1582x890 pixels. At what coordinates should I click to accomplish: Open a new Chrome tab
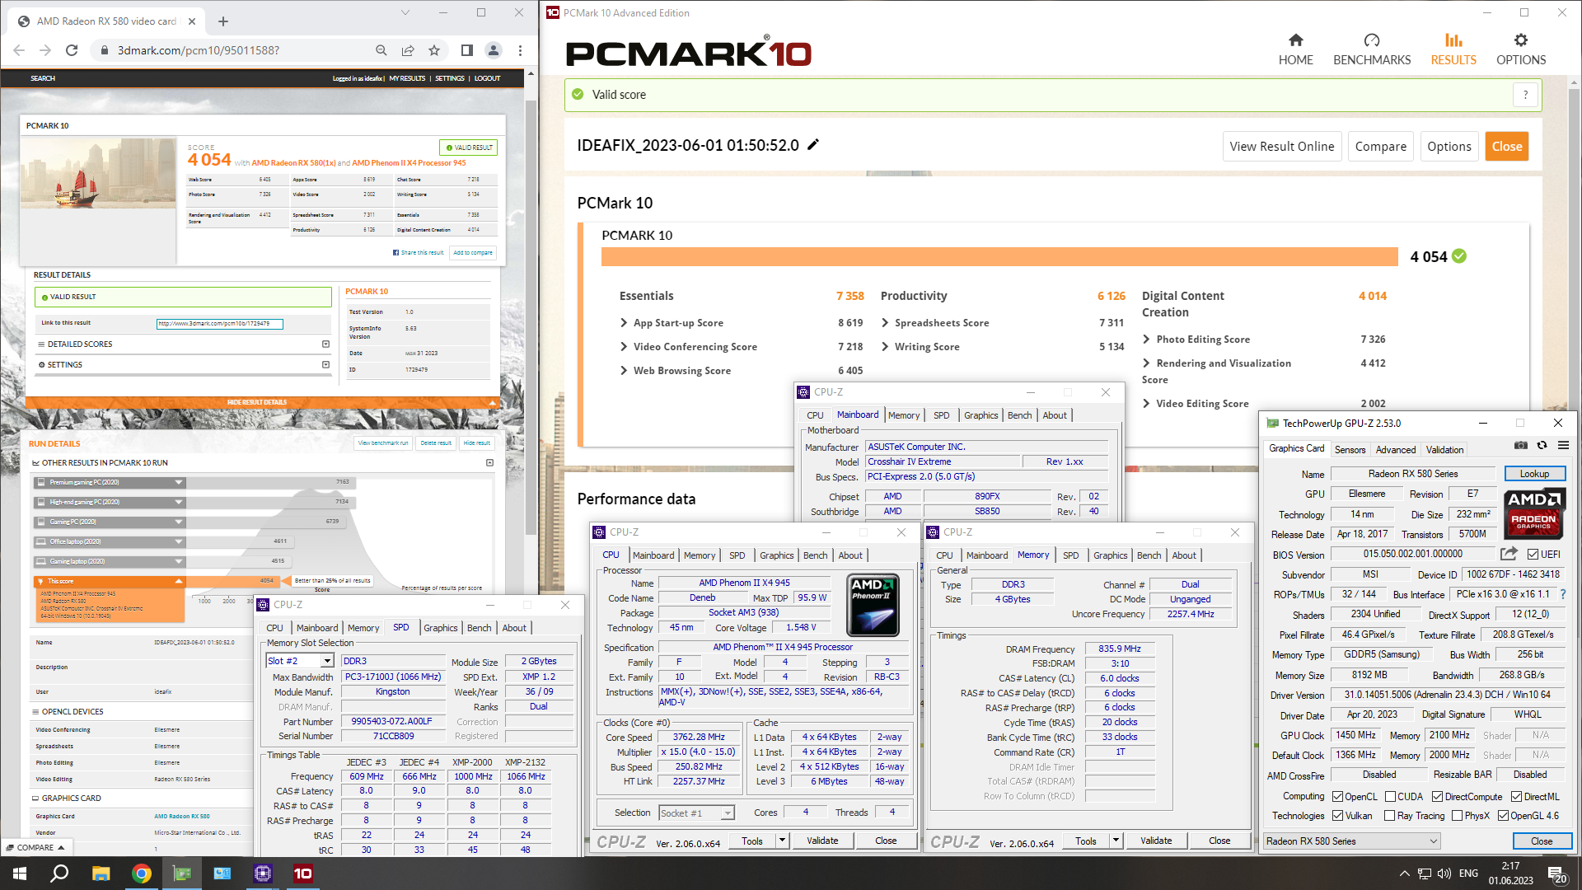coord(223,21)
